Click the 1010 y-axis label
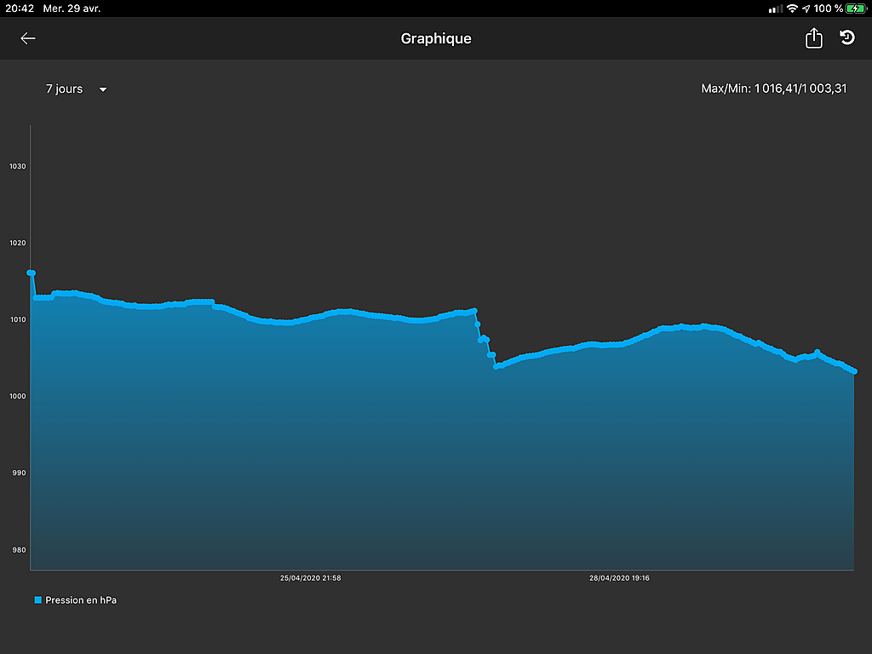Viewport: 872px width, 654px height. point(18,320)
